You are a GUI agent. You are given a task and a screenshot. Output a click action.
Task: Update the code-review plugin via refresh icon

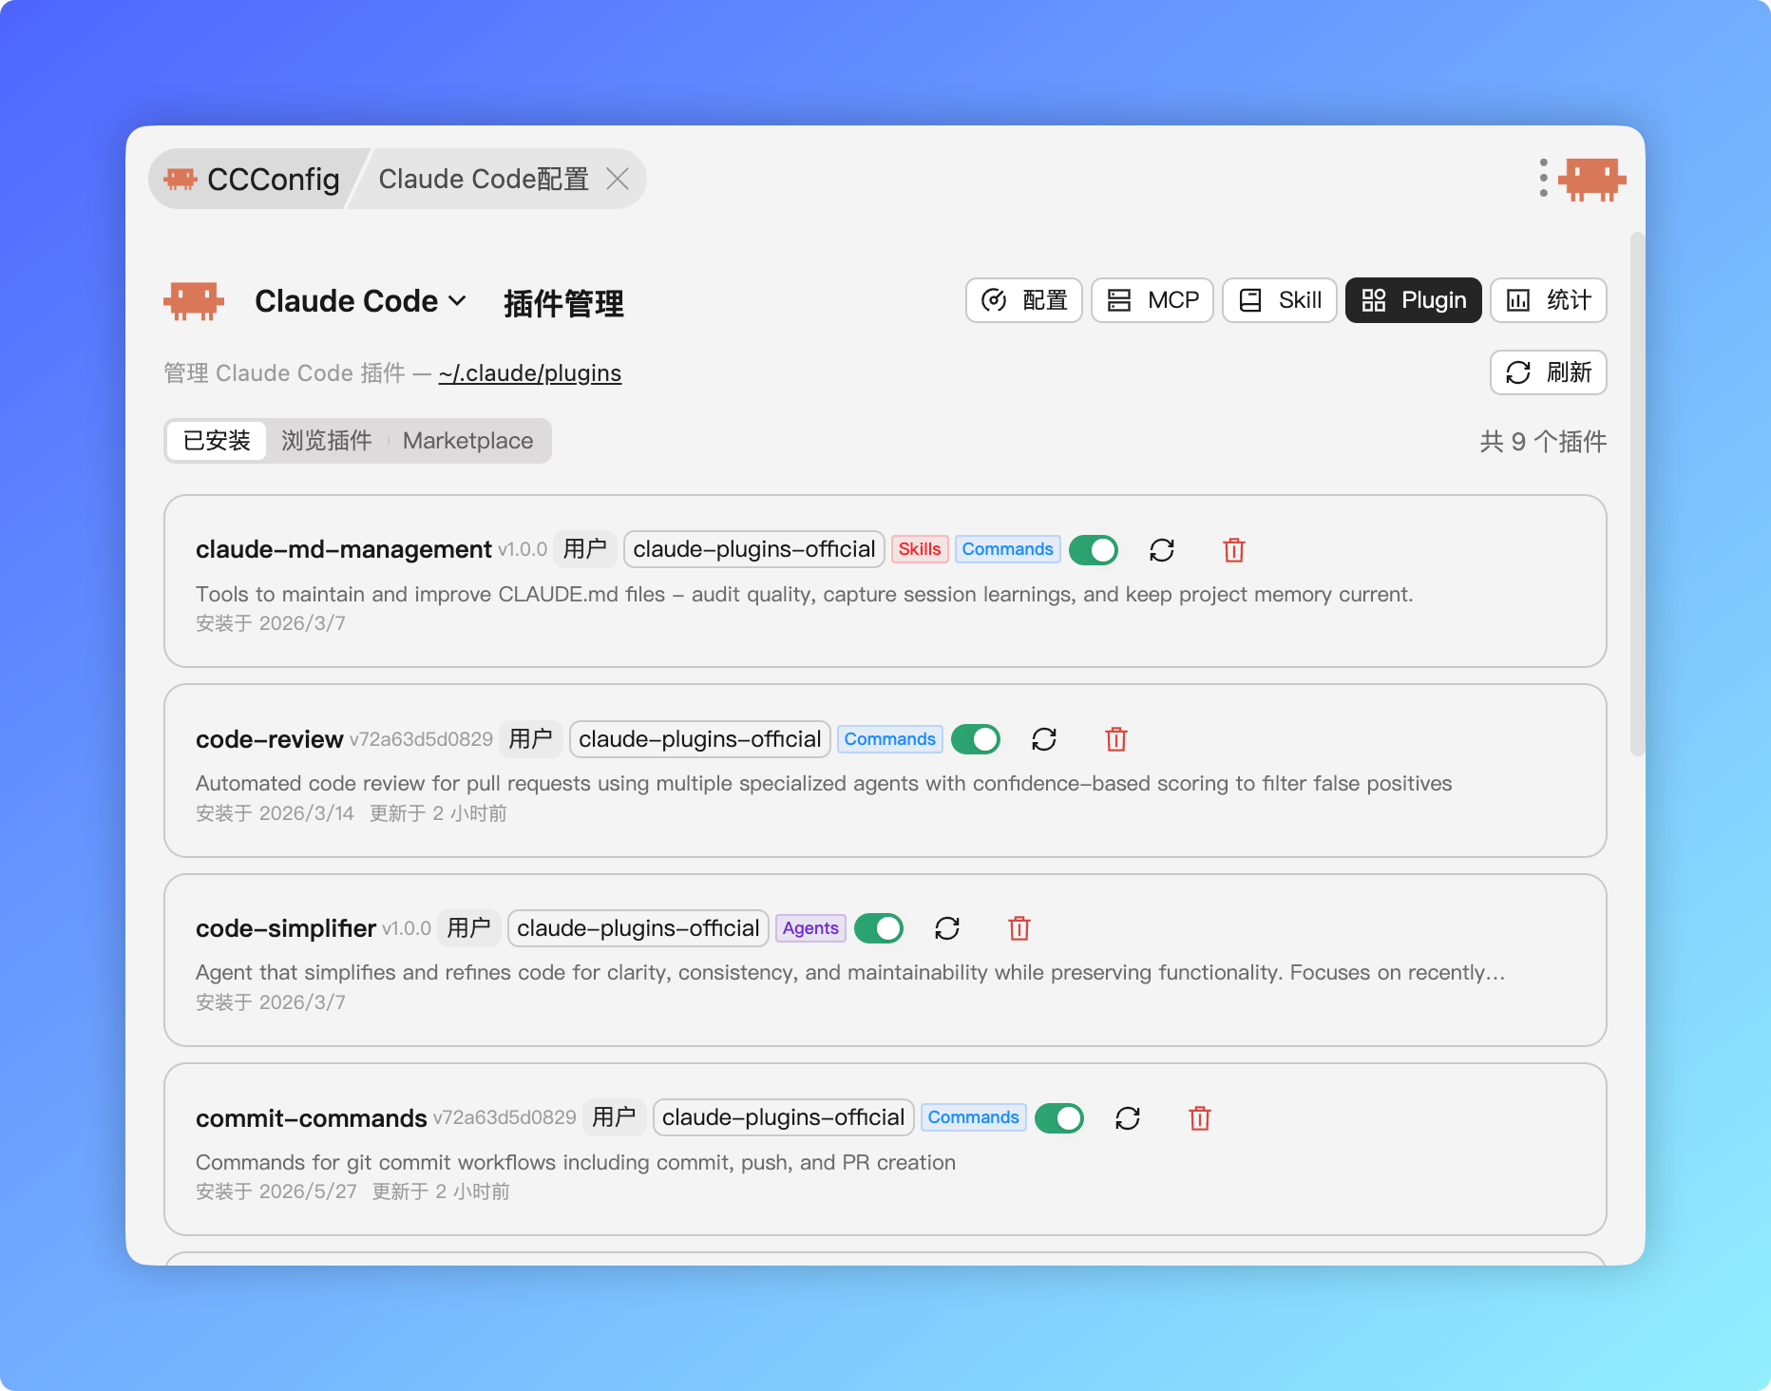click(x=1044, y=739)
